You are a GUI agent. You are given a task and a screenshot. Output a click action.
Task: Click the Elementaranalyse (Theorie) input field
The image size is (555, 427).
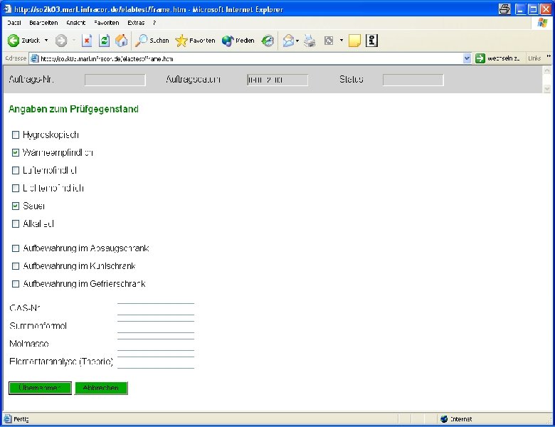click(x=156, y=362)
